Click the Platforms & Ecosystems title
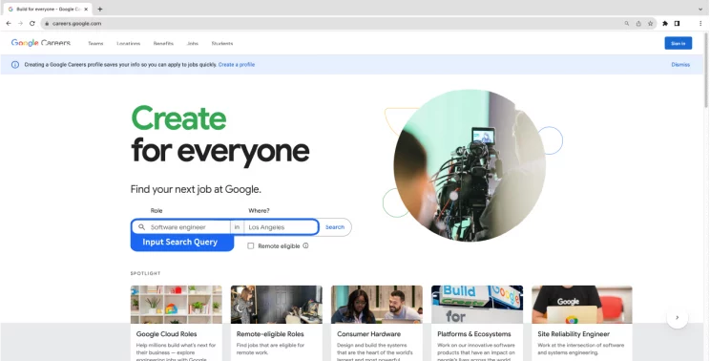Viewport: 710px width, 361px height. pos(474,334)
